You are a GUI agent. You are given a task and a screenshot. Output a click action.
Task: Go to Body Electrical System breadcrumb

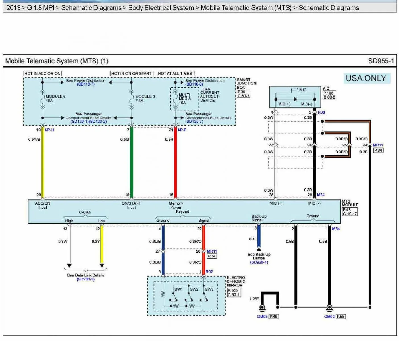coord(161,8)
